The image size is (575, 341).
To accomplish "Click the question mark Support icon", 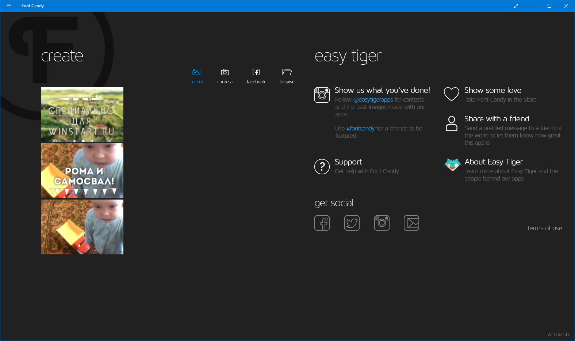I will click(x=322, y=167).
